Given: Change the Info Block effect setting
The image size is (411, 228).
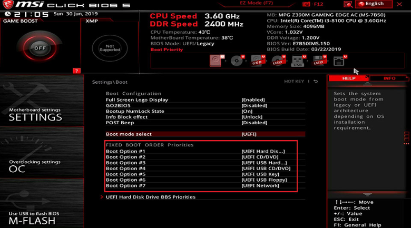Looking at the screenshot, I should [x=205, y=117].
